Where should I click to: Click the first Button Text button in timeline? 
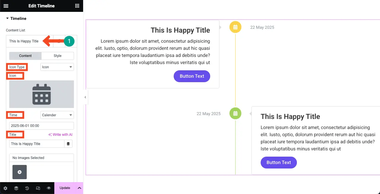(x=192, y=76)
